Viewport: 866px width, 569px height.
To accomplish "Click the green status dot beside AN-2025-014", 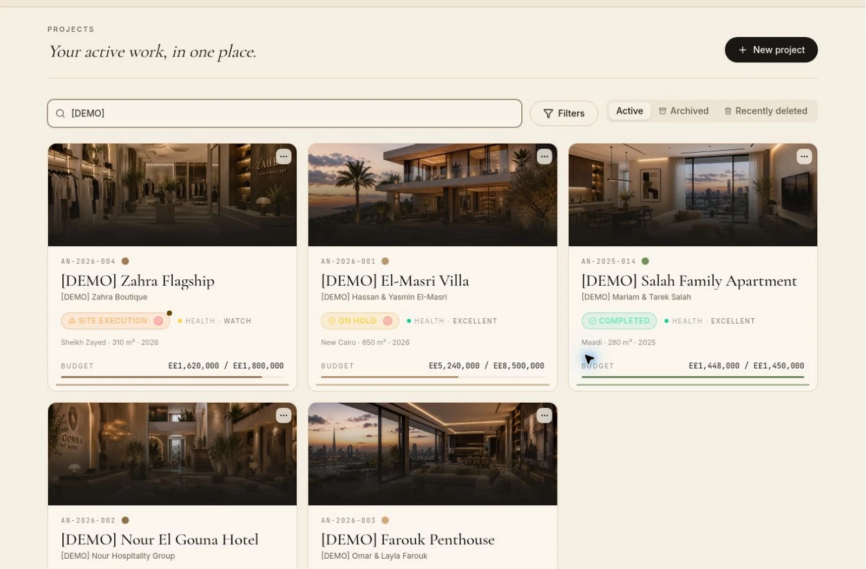I will [x=645, y=261].
